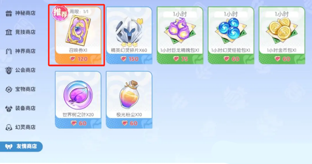Open 神界商店 from sidebar
Screen dimensions: 312x164
click(x=20, y=51)
